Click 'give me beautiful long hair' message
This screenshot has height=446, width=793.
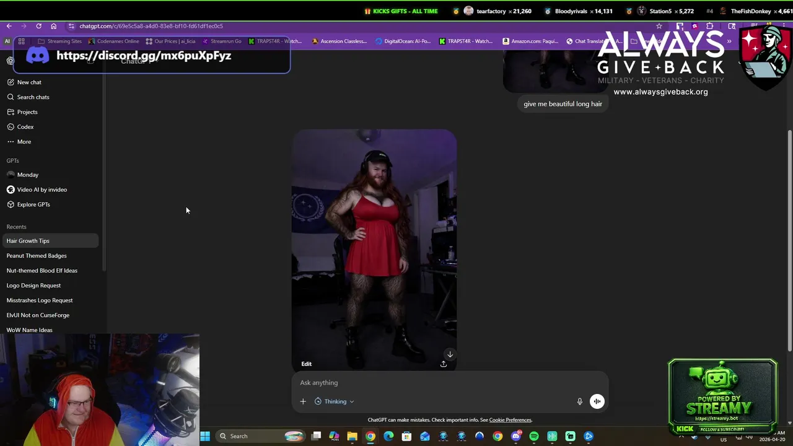coord(563,103)
